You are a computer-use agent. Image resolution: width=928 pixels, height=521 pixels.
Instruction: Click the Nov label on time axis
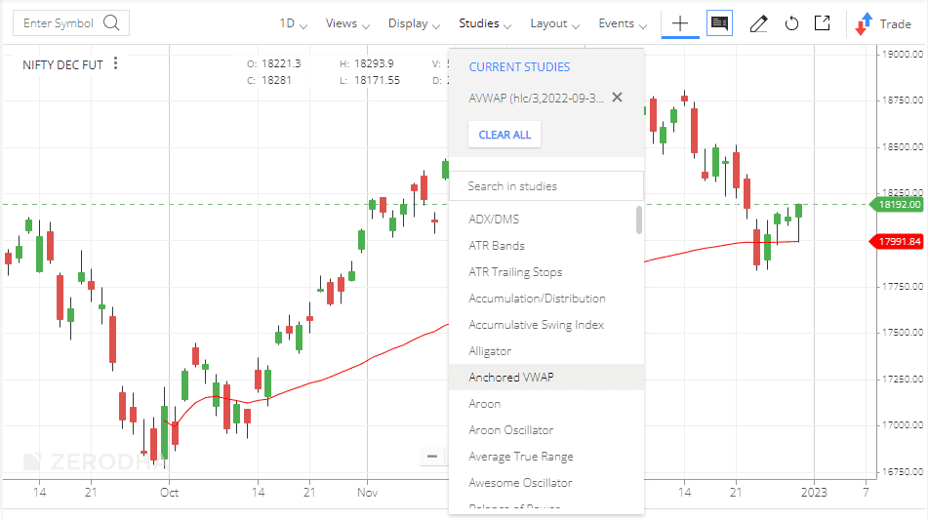click(367, 492)
